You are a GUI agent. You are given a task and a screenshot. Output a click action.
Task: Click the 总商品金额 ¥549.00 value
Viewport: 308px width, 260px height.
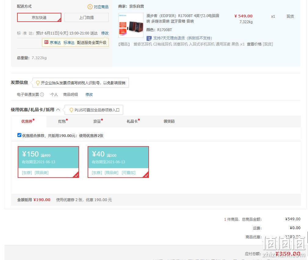(293, 219)
